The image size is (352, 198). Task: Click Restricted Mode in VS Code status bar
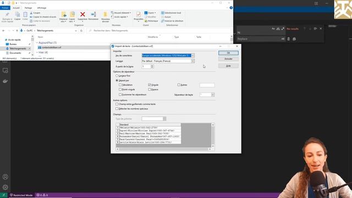click(x=21, y=195)
